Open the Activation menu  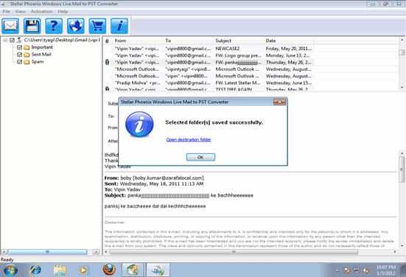pos(41,12)
